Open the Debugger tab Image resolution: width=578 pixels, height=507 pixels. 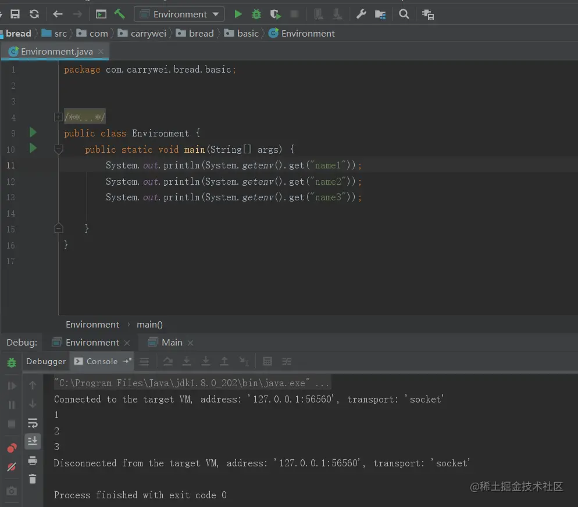pyautogui.click(x=46, y=362)
